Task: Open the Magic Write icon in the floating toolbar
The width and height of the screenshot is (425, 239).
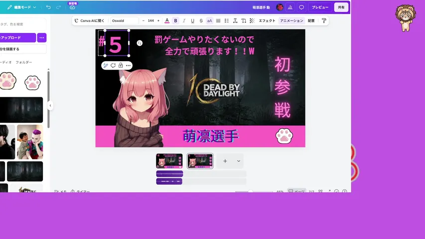Action: 106,65
